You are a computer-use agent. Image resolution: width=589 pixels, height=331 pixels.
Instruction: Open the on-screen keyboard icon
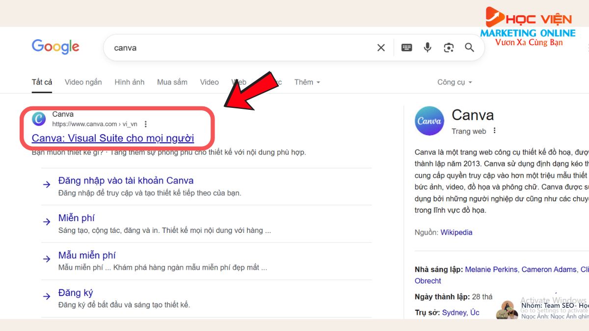pos(406,48)
